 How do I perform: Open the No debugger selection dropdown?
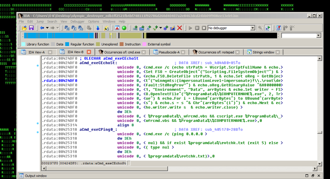tap(253, 28)
